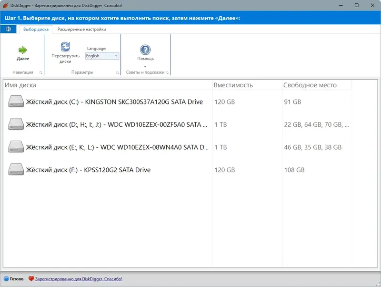Click the hard disk icon for drive E:
This screenshot has width=381, height=287.
coord(16,147)
